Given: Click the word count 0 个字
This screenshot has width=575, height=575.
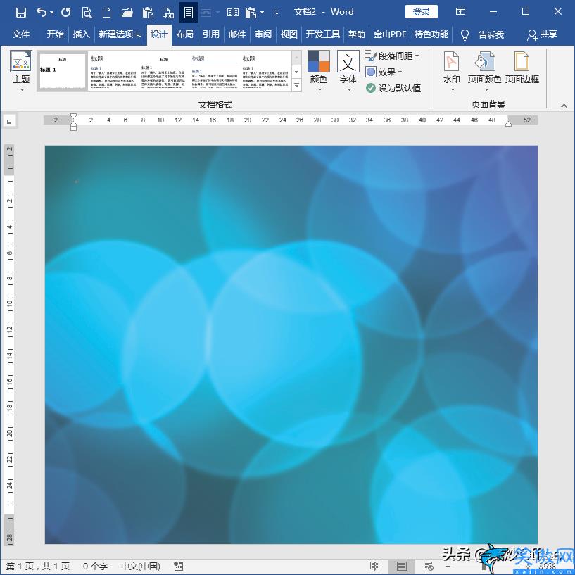Looking at the screenshot, I should [95, 566].
